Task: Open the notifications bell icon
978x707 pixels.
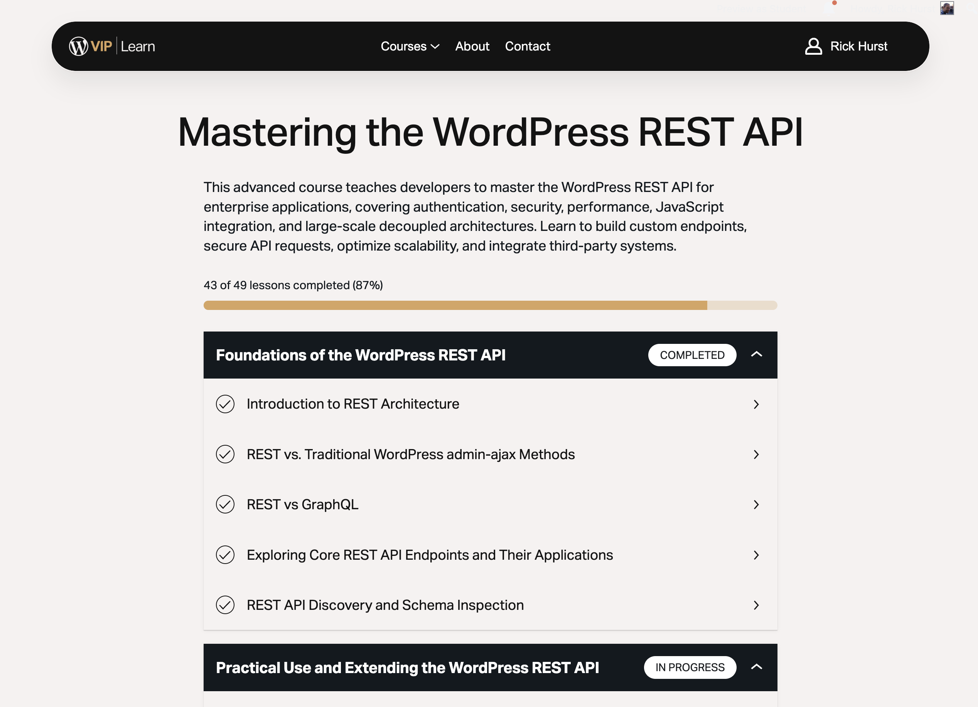Action: (x=830, y=8)
